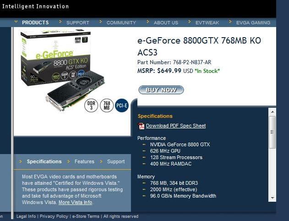Click the arrow icon beside PRODUCTS
Viewport: 289px width, 221px height.
tap(16, 22)
